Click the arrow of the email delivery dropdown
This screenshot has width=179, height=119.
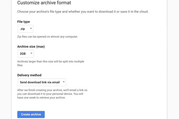coord(64,82)
